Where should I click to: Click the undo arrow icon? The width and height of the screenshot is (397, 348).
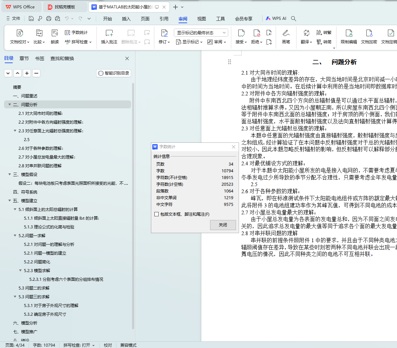click(67, 18)
